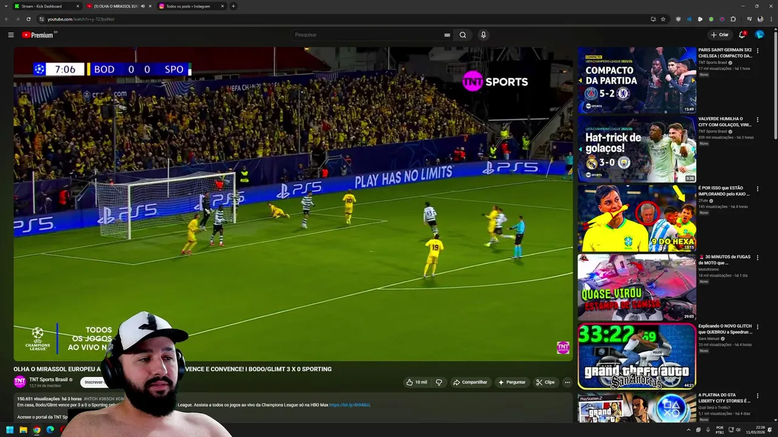Open options for 30 MINUTOS DE FUGAS video

(x=757, y=258)
